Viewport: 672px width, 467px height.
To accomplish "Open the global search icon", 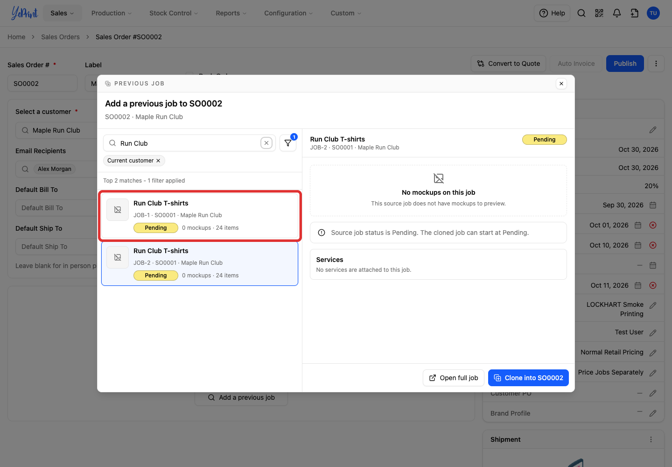I will 581,13.
